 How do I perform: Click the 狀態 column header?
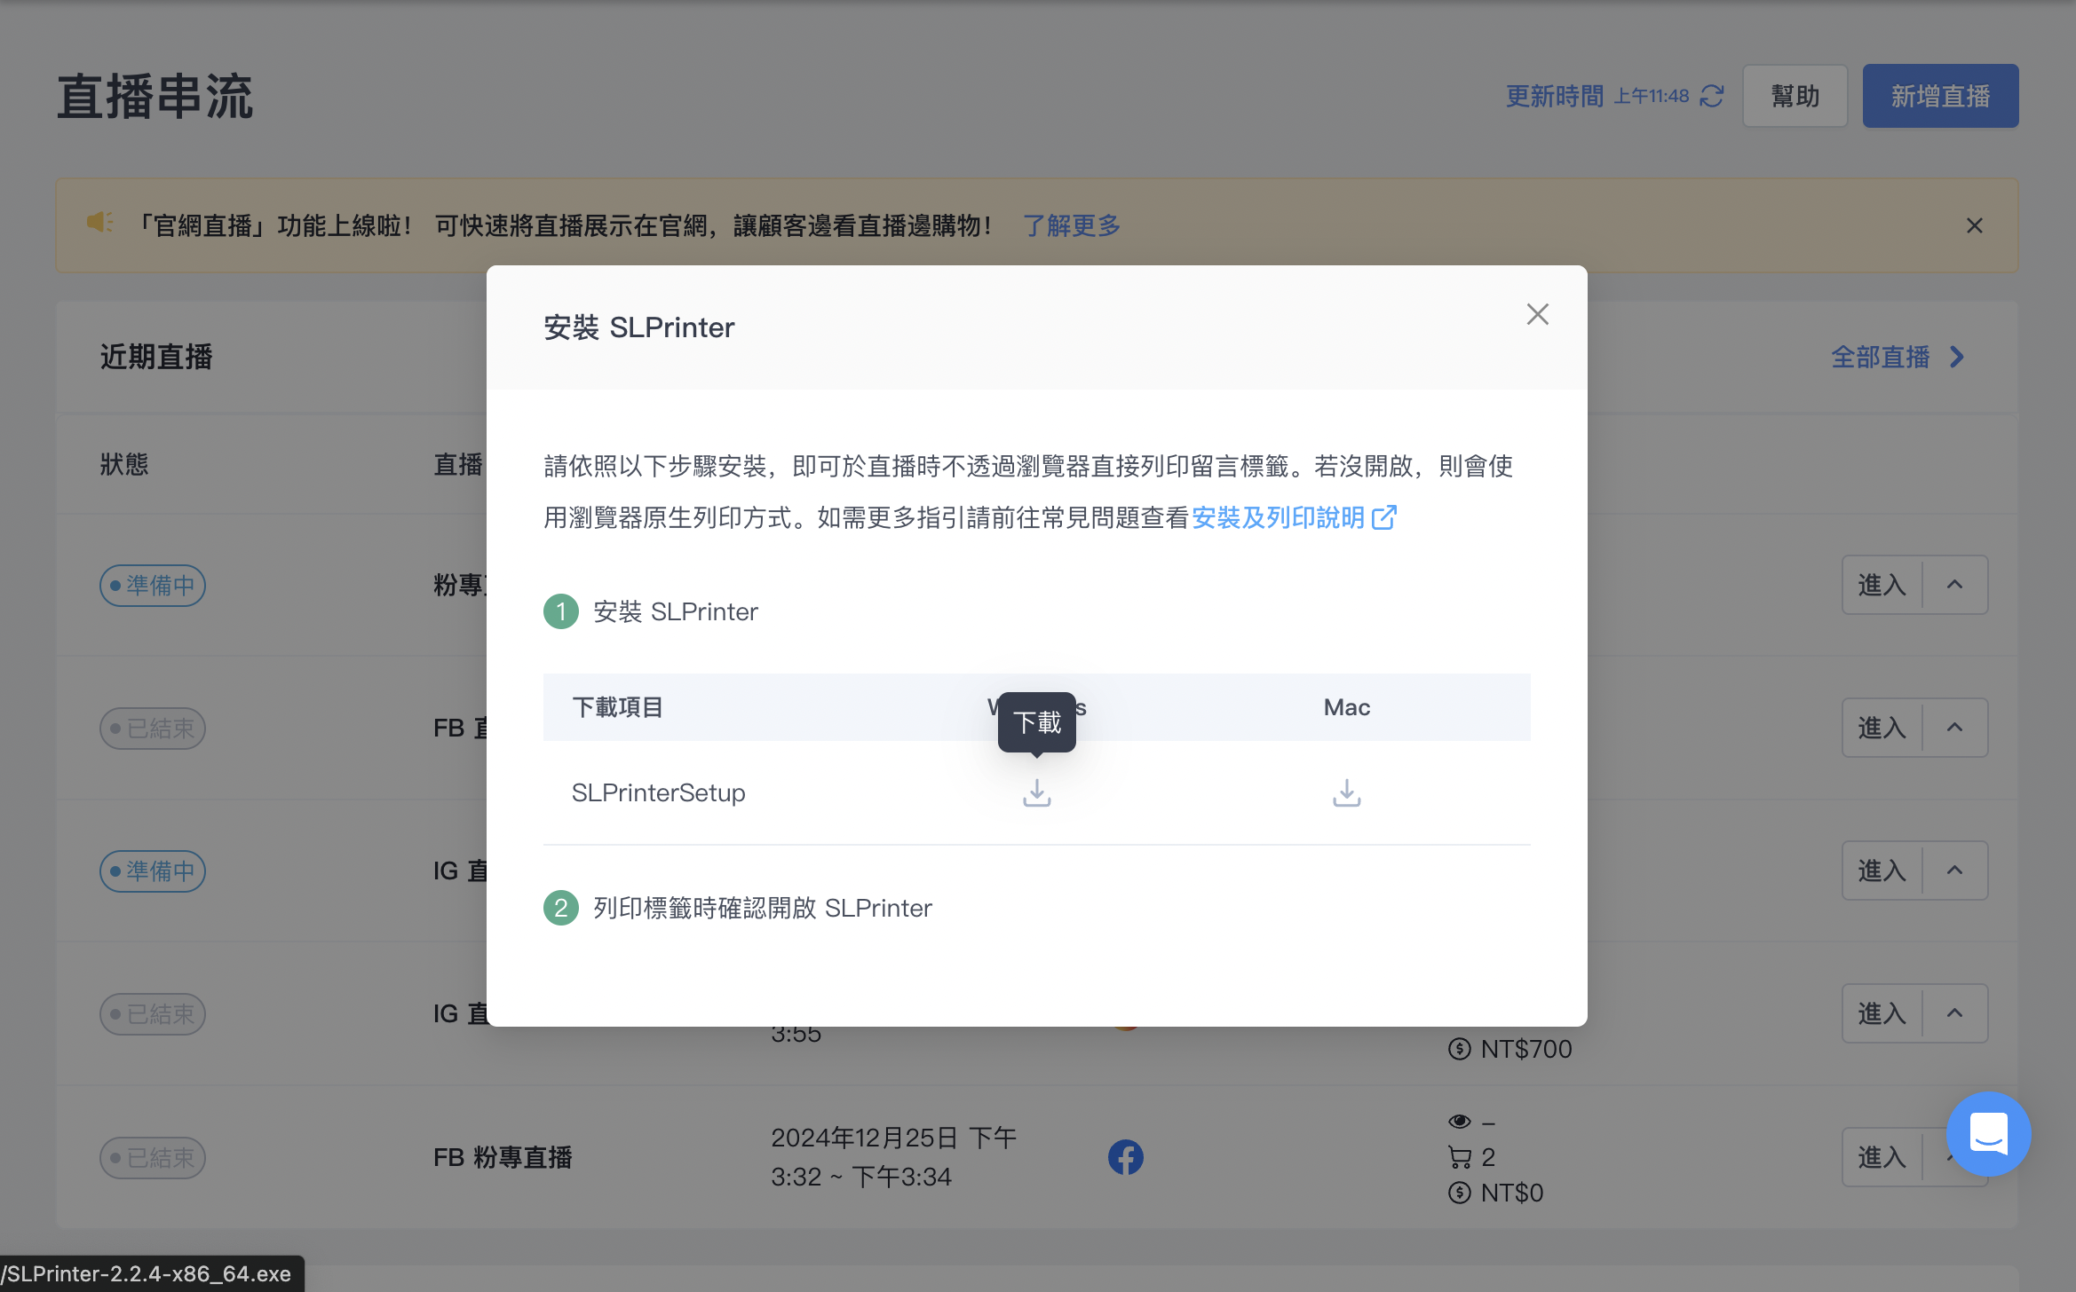point(124,464)
